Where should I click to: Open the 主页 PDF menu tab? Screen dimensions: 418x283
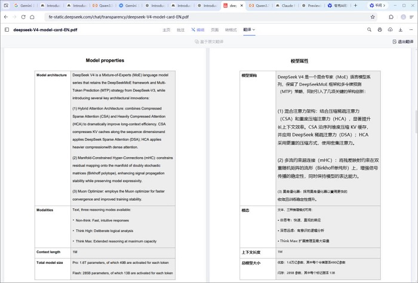pos(167,30)
